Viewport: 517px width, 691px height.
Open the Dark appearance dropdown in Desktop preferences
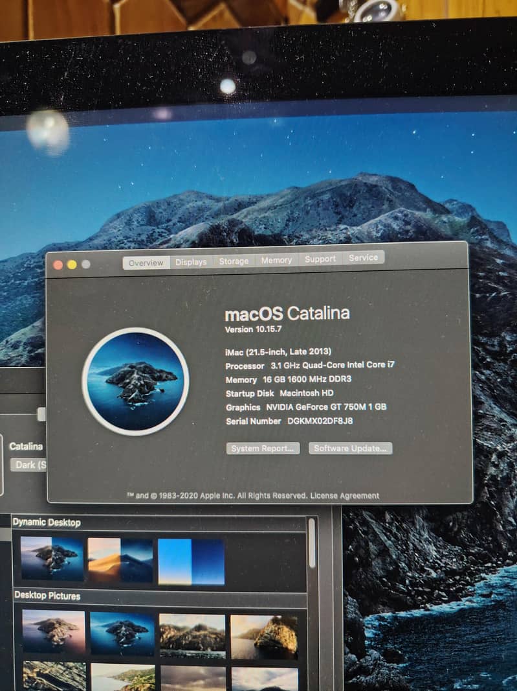click(28, 465)
